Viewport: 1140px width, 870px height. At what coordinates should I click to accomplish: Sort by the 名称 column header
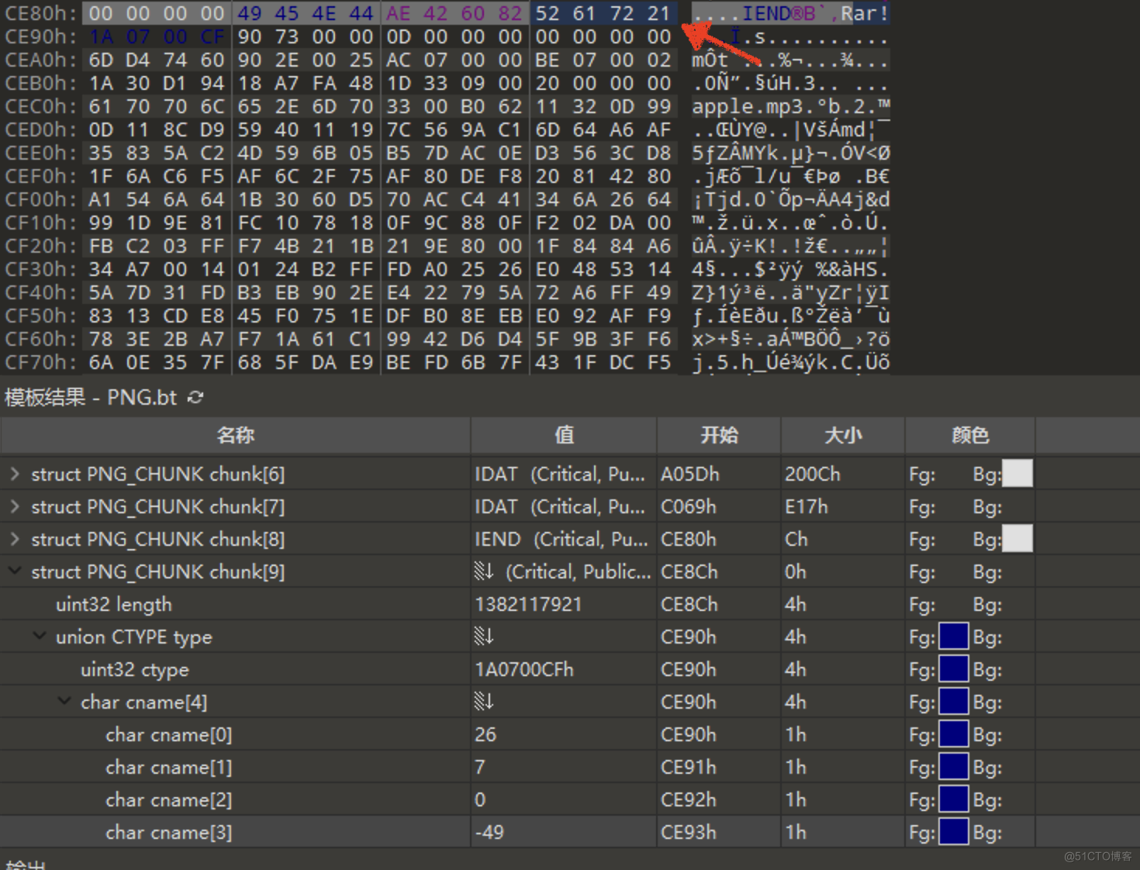[236, 435]
